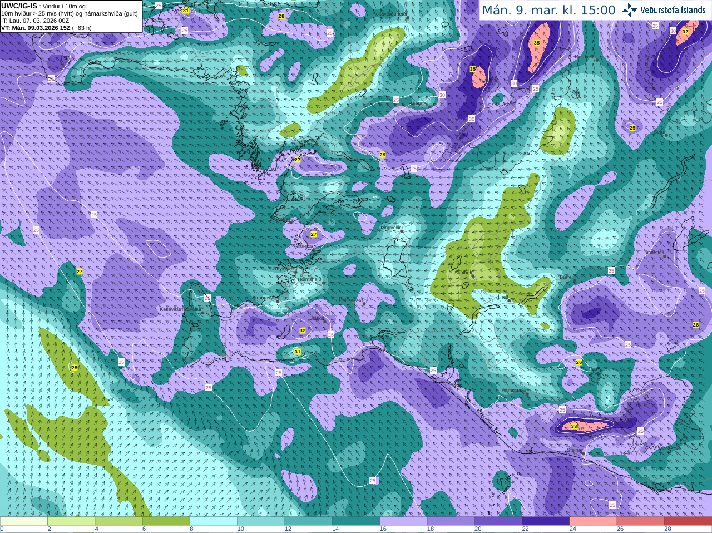The width and height of the screenshot is (712, 533).
Task: Click the Hveravellir station label
Action: pos(584,57)
